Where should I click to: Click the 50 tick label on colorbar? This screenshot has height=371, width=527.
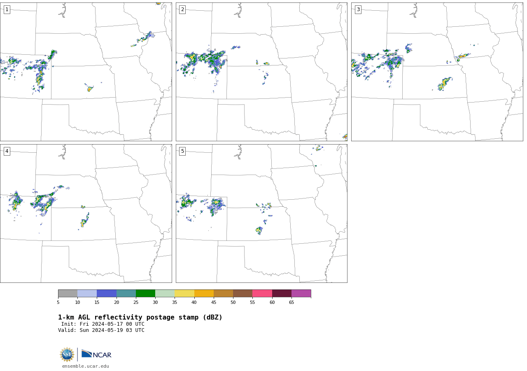click(x=233, y=303)
